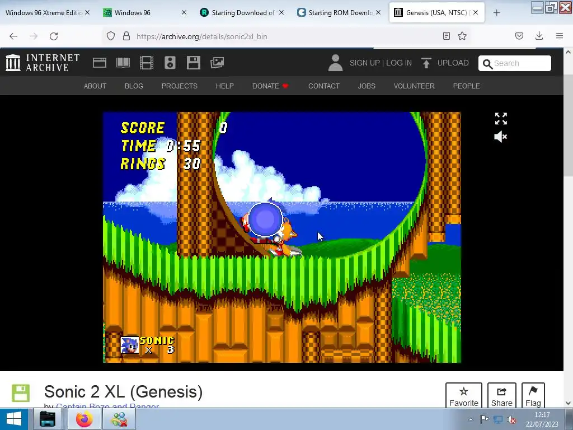Click the green software floppy icon beside title
The image size is (573, 430).
[21, 393]
